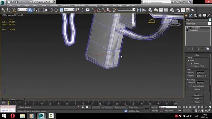
Task: Open the Motion command panel tab
Action: (x=200, y=16)
